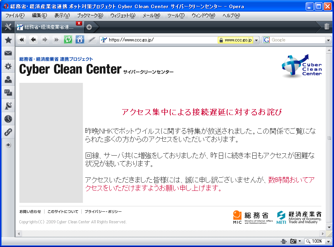This screenshot has width=334, height=247.
Task: Click the status bar sound/page icon
Action: click(284, 241)
